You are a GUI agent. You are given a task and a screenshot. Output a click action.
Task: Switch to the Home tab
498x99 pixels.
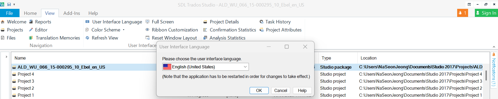30,13
